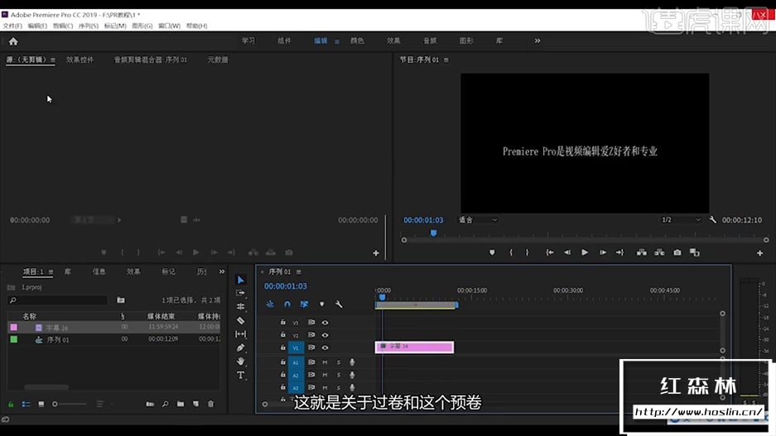The width and height of the screenshot is (776, 436).
Task: Switch to the Audio Clip Mixer tab
Action: pos(151,60)
